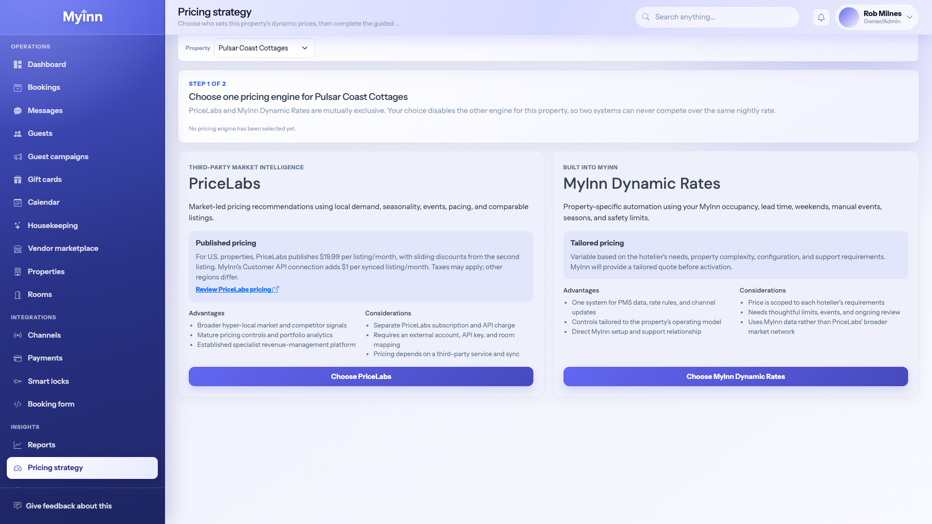This screenshot has width=932, height=524.
Task: Click the Channels broadcast icon
Action: (x=18, y=335)
